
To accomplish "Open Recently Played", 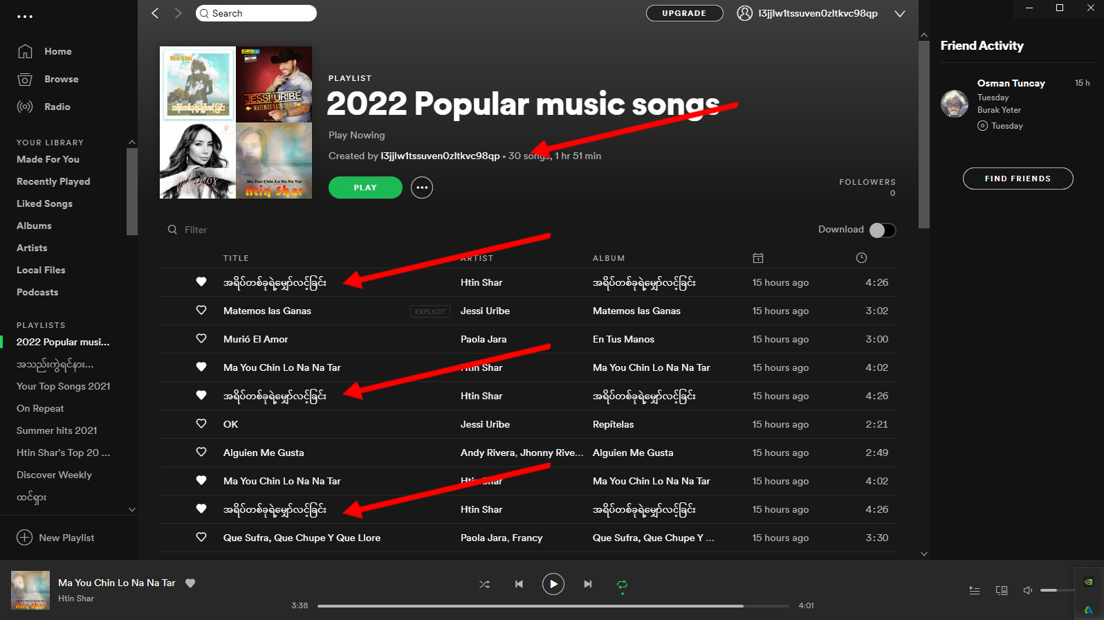I will [53, 181].
